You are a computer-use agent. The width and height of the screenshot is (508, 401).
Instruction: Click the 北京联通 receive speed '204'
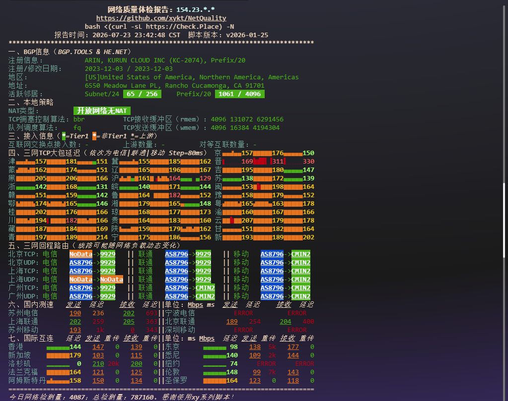tap(286, 322)
